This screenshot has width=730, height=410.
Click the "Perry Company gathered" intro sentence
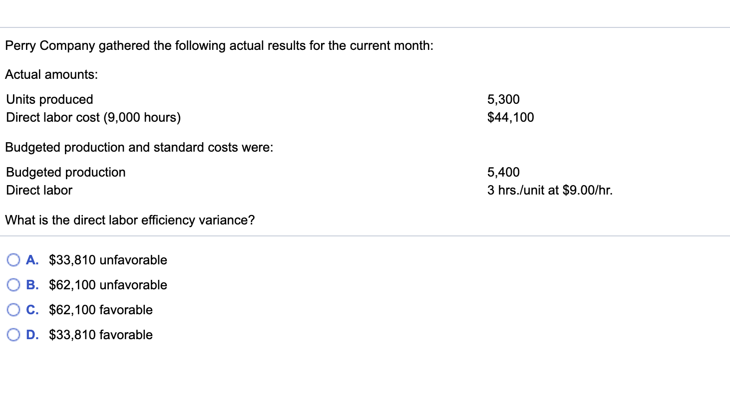pyautogui.click(x=219, y=45)
